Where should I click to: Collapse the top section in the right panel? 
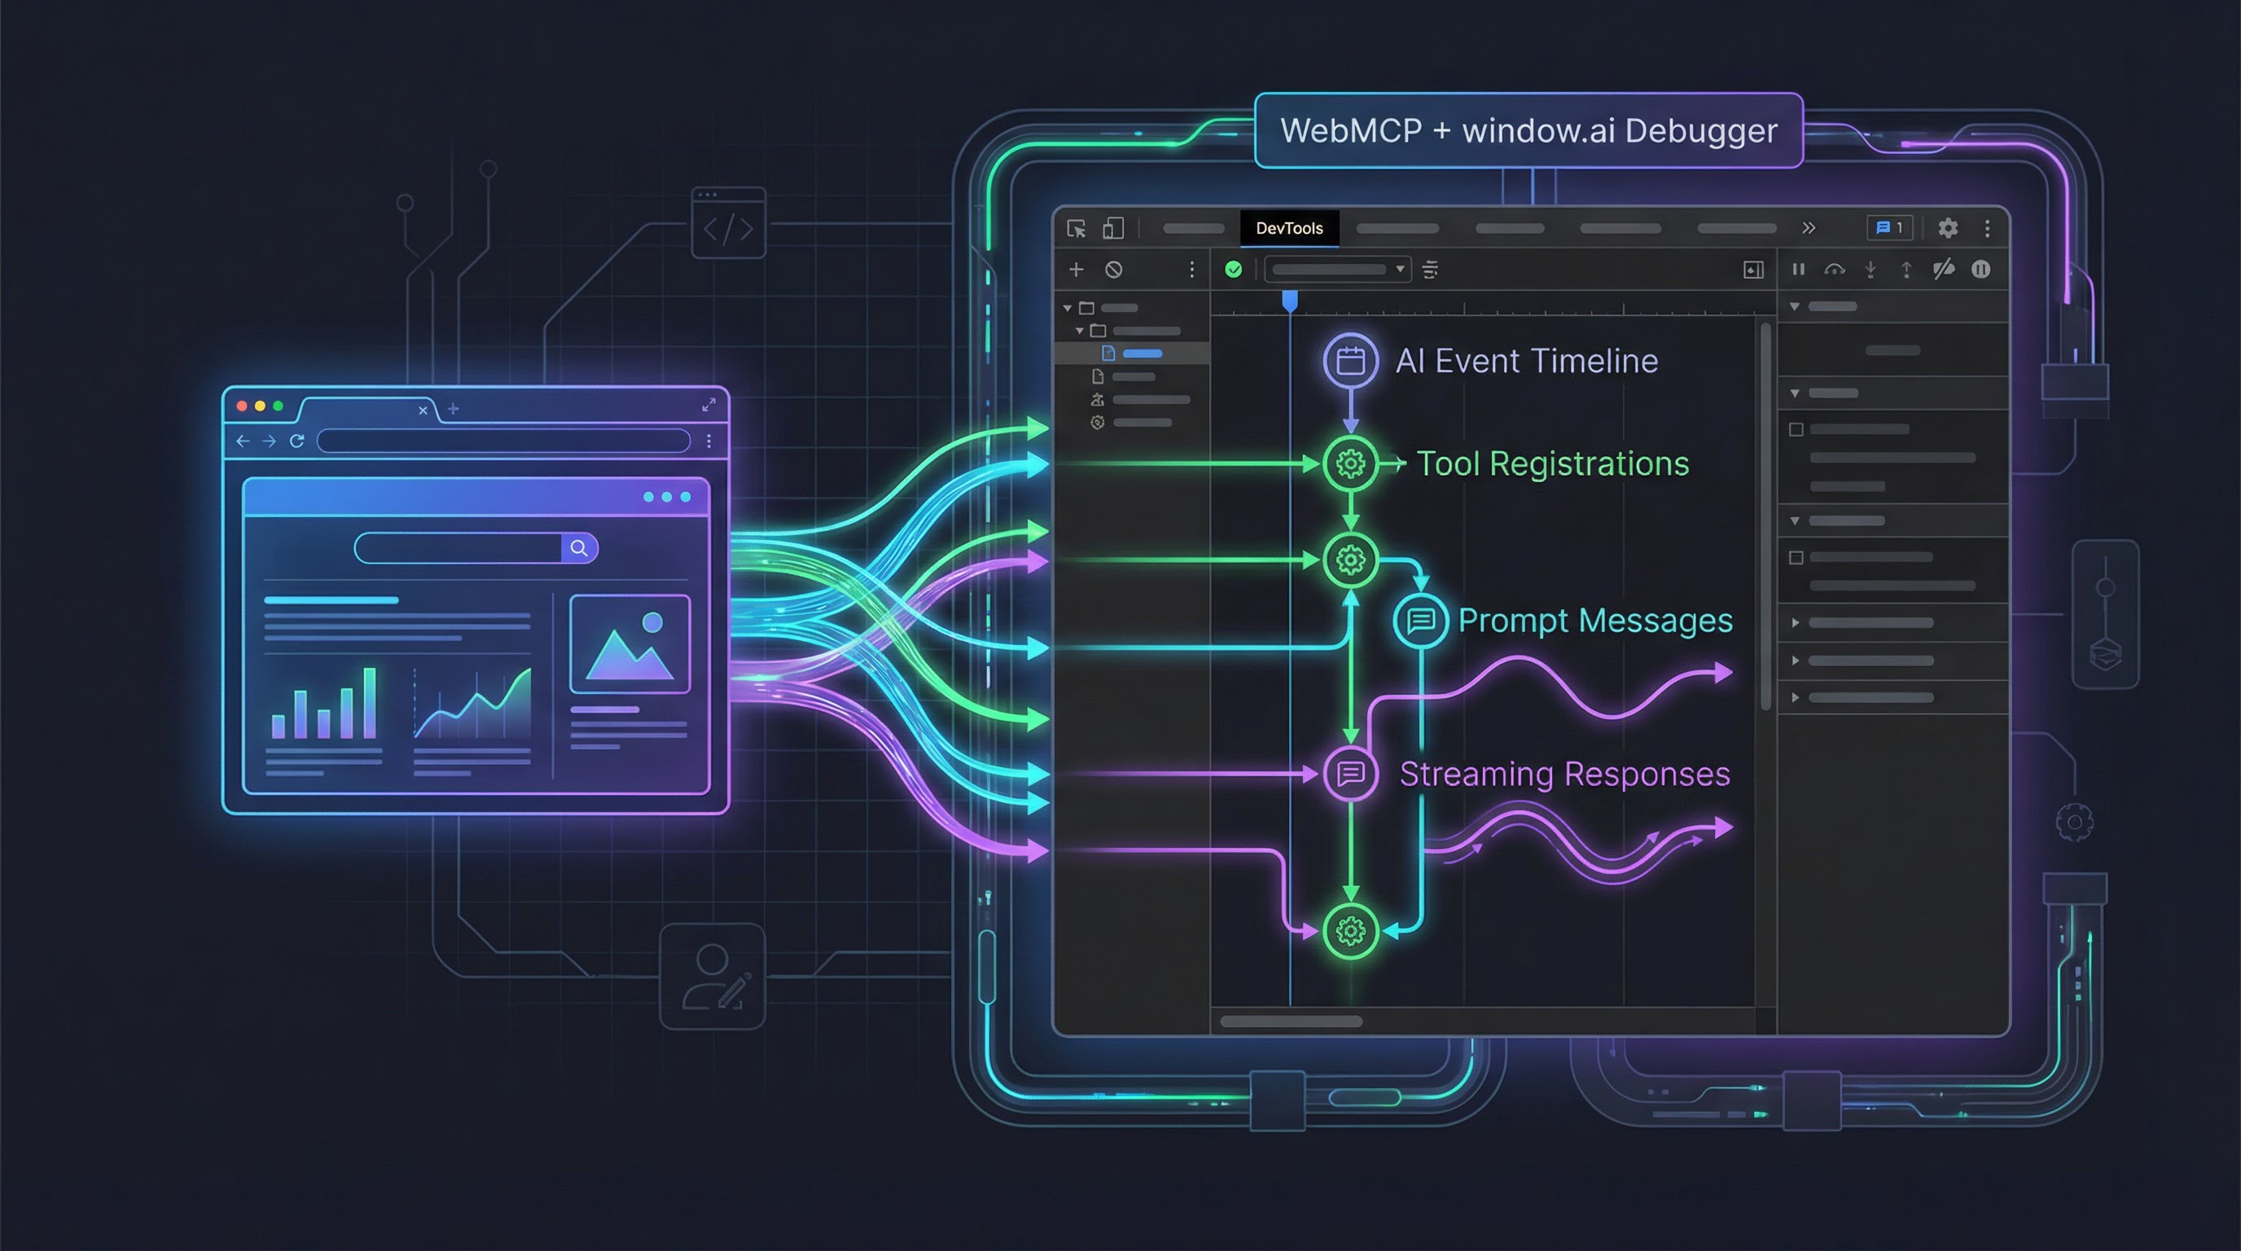click(x=1794, y=306)
